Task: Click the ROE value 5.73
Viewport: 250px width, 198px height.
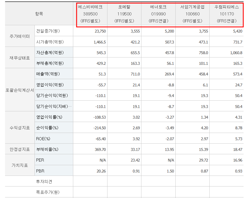Action: [239, 139]
